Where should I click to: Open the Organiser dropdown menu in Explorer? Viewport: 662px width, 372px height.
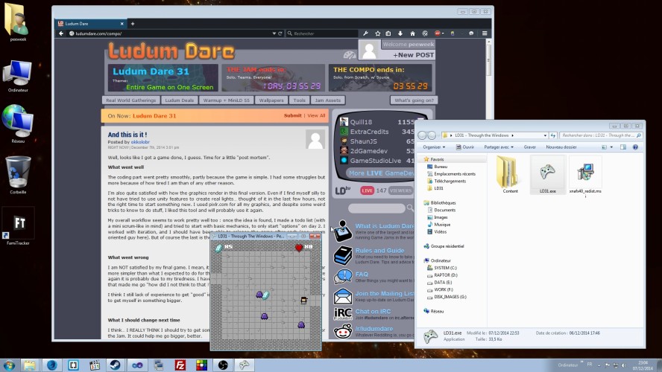click(x=434, y=147)
